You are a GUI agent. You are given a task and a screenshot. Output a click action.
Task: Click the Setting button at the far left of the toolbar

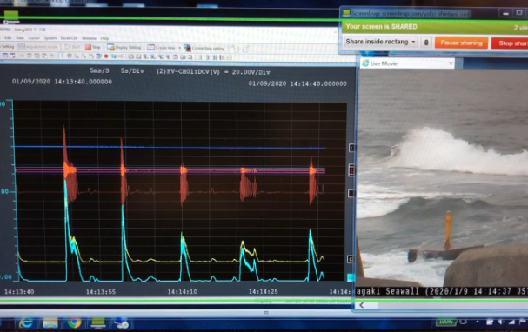[x=8, y=46]
